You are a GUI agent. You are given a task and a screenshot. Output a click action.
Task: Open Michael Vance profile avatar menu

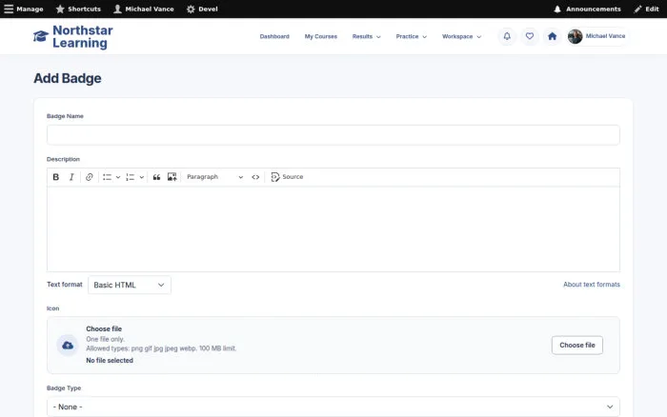click(596, 36)
